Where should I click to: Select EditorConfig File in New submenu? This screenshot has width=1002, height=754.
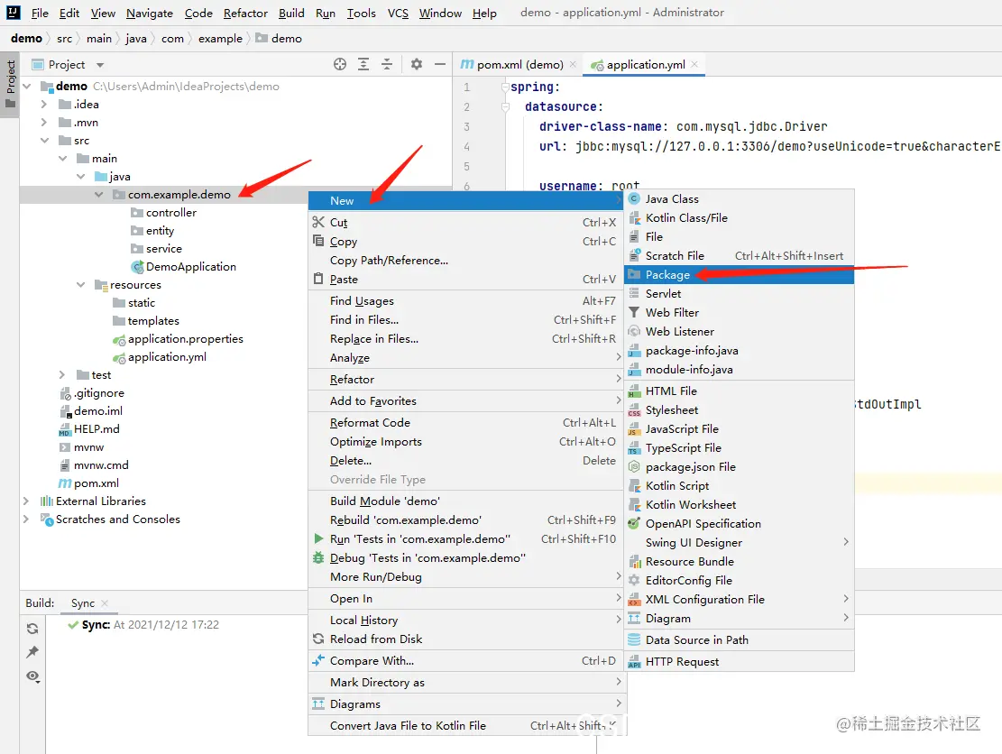pos(739,580)
